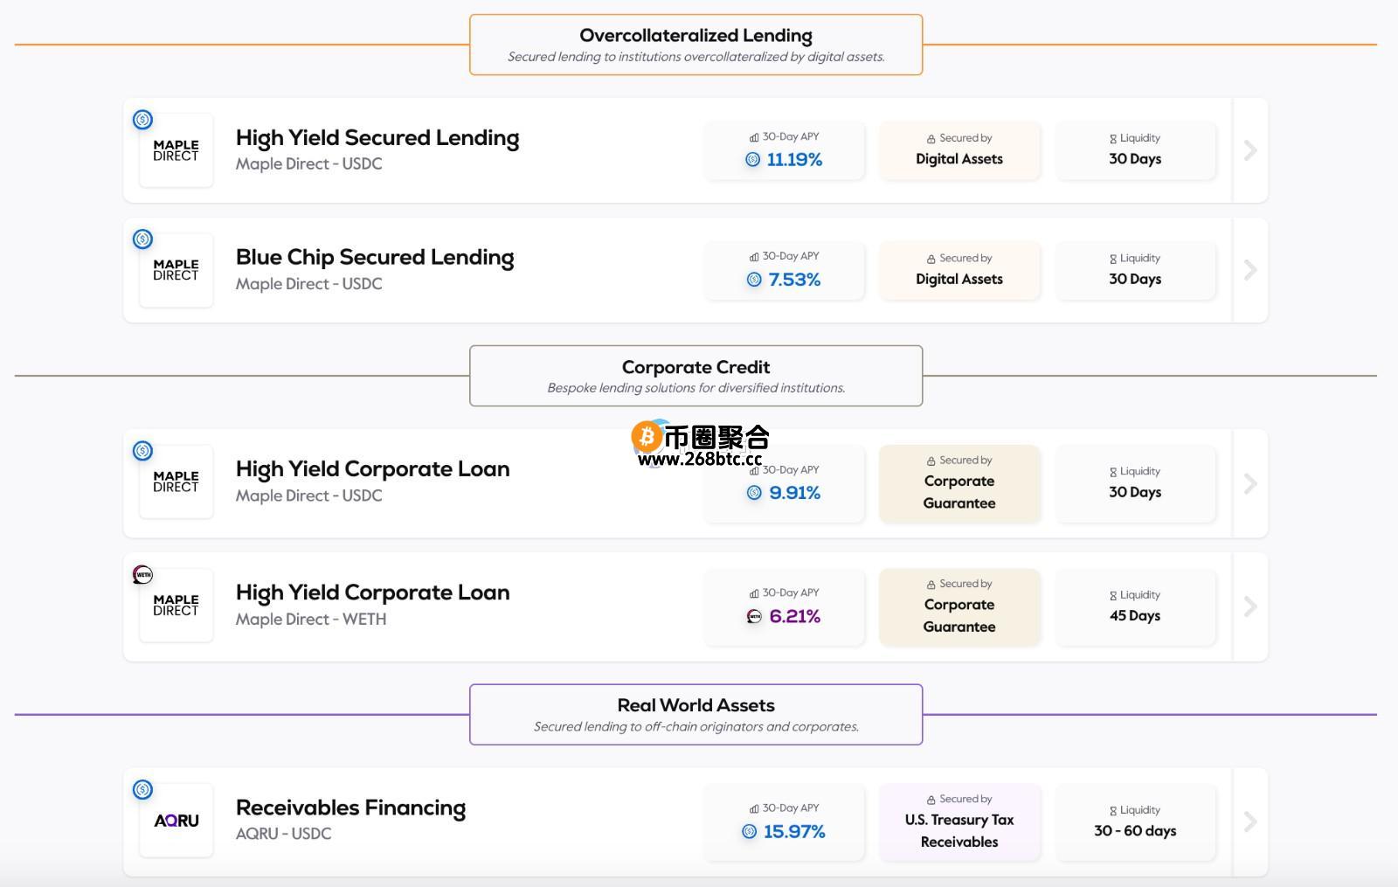Click the AQRU - USDC subtitle

[x=284, y=834]
